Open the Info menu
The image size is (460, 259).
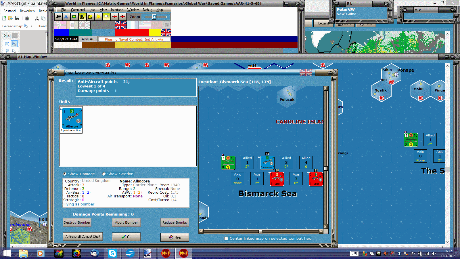click(x=92, y=10)
